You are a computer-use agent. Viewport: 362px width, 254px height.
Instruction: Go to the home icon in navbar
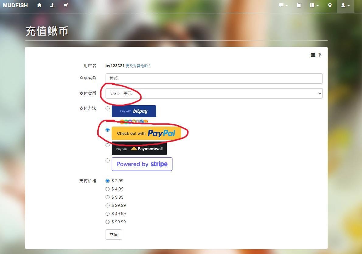point(39,5)
